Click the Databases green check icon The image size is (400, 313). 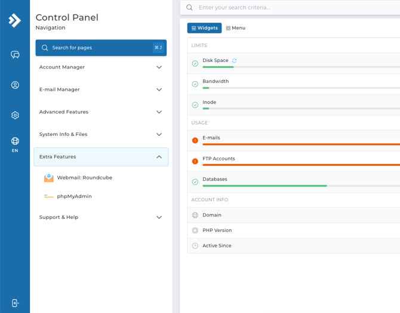click(x=195, y=182)
